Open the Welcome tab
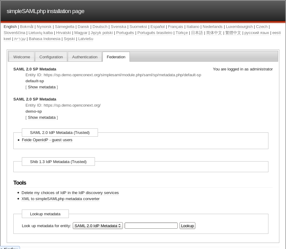Viewport: 286px width, 249px height. (x=22, y=57)
